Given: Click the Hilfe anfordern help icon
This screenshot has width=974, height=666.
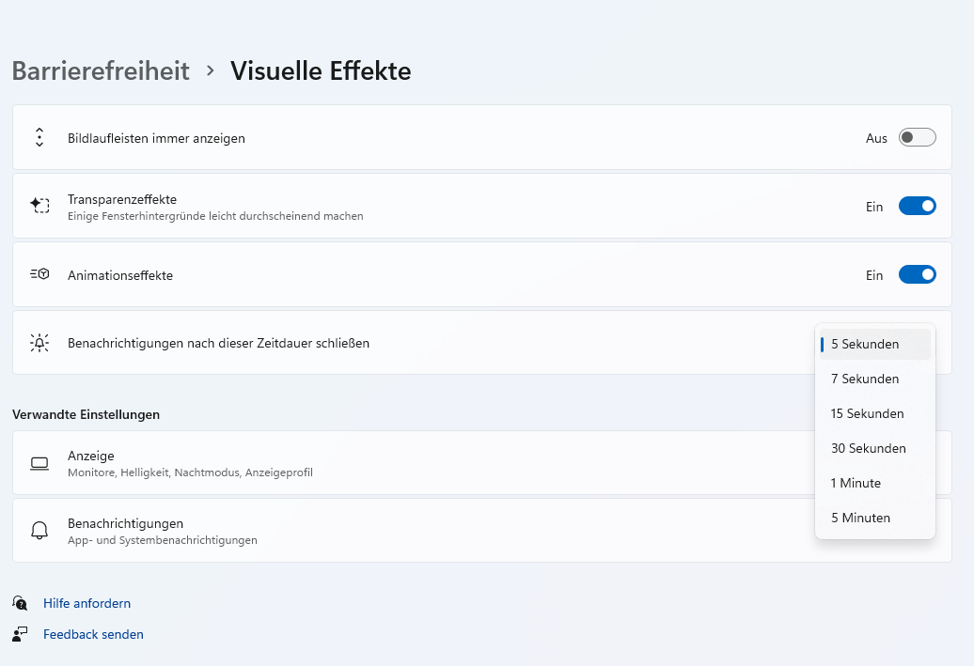Looking at the screenshot, I should [20, 603].
